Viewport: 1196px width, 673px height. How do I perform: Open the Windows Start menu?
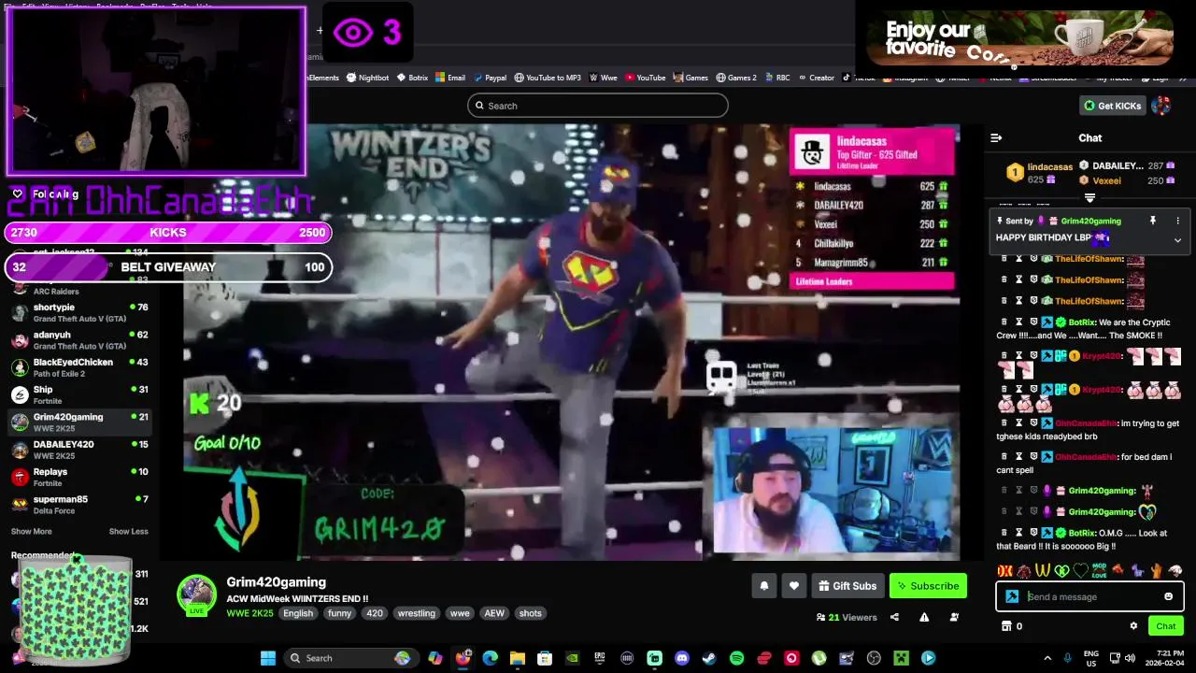click(268, 658)
